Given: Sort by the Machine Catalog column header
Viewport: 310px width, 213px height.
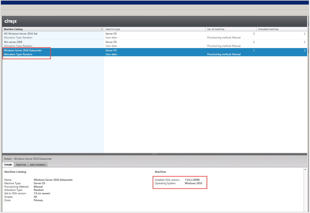Looking at the screenshot, I should (53, 29).
